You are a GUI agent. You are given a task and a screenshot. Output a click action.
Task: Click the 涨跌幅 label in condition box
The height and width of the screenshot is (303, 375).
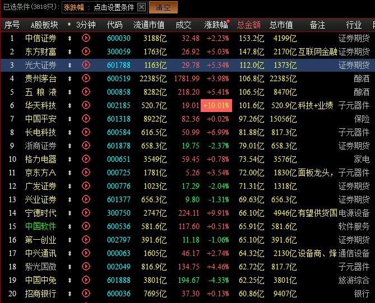tap(73, 7)
